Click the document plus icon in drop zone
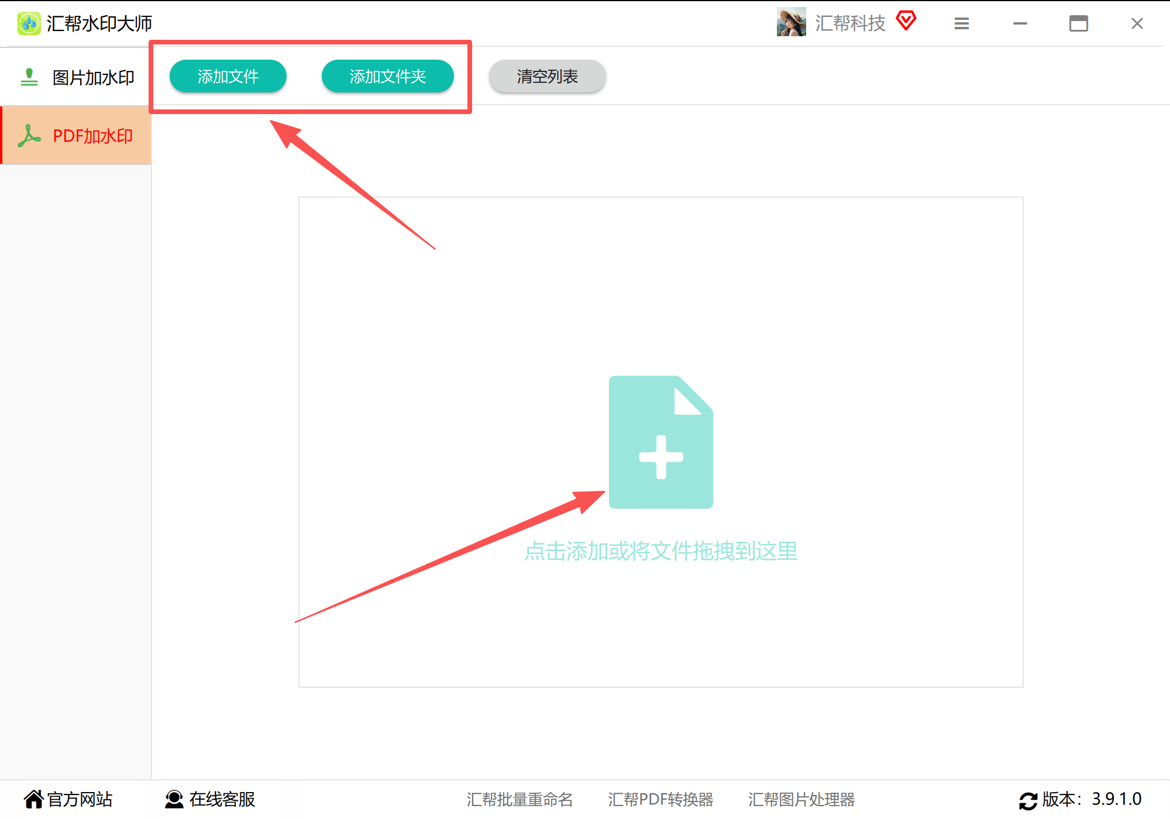Screen dimensions: 1170x819 coord(661,443)
